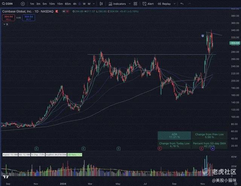Viewport: 241px width, 186px height.
Task: Switch to the 5m timeframe
Action: [44, 4]
